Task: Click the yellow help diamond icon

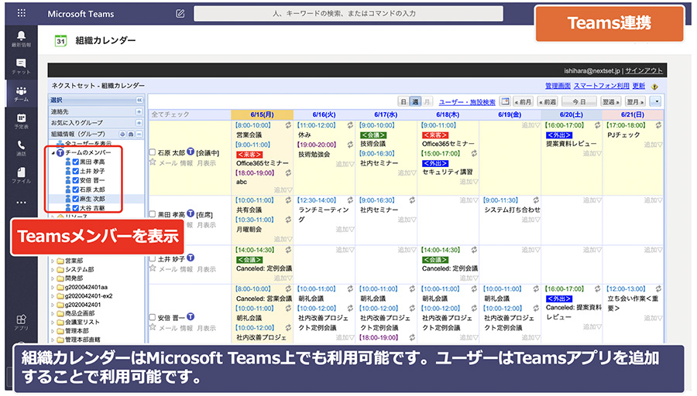Action: (x=654, y=87)
